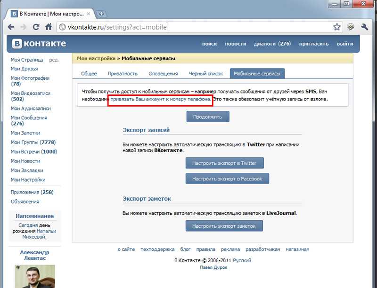The image size is (377, 288).
Task: Close the В Контакте browser tab
Action: pos(89,14)
